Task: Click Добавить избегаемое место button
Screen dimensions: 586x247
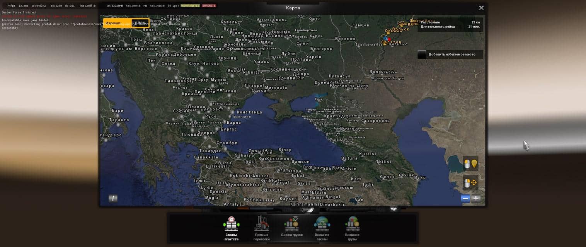Action: tap(451, 55)
